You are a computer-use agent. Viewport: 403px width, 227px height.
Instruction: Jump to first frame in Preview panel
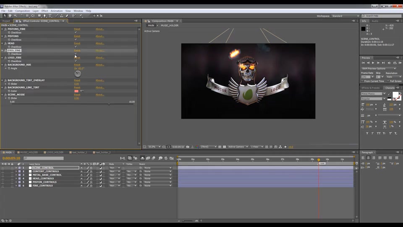363,63
